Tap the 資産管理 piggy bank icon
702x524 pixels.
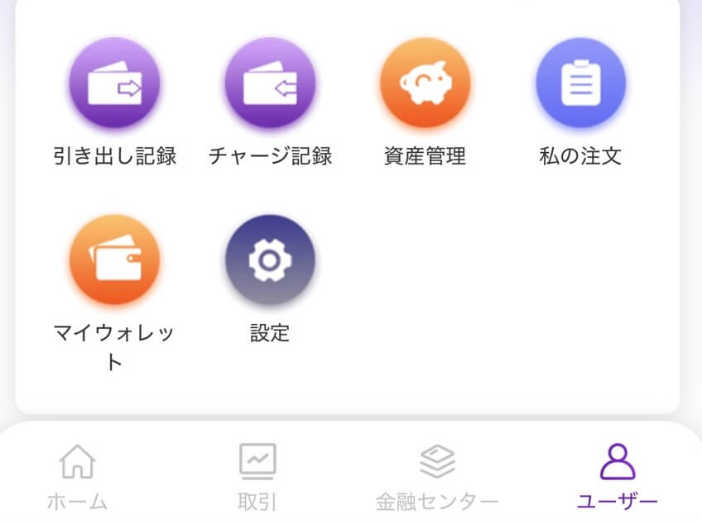[426, 83]
